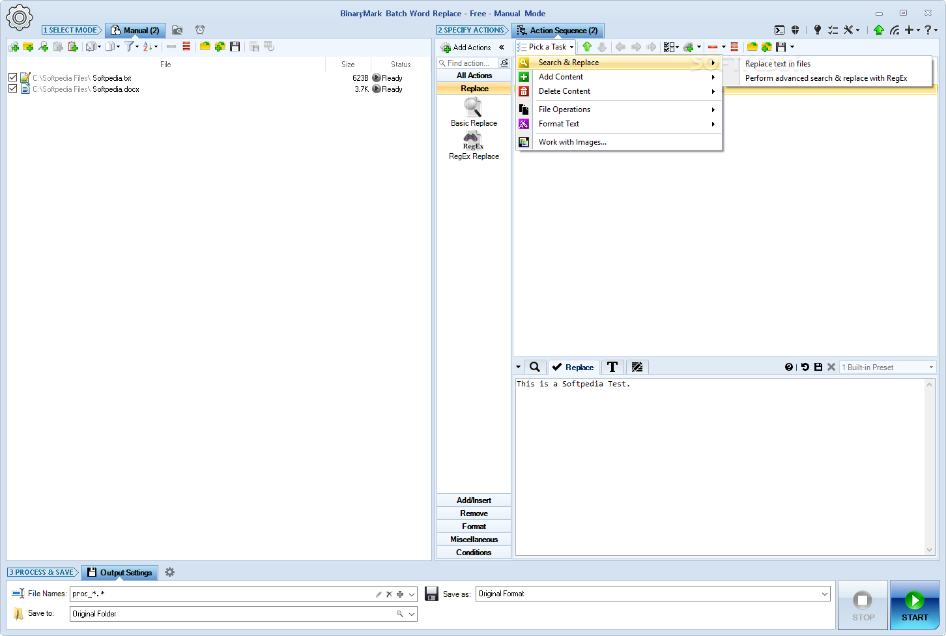Click the add files icon in file toolbar

(14, 47)
